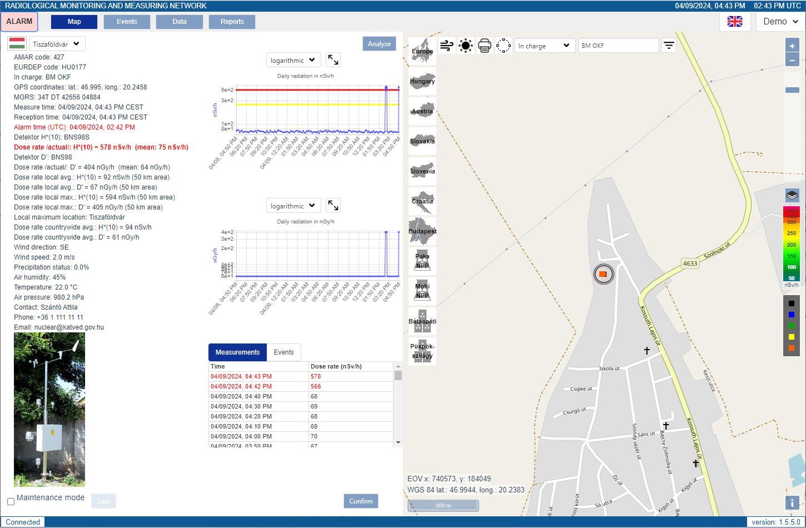Change nGy/h chart scale dropdown
Image resolution: width=806 pixels, height=528 pixels.
click(x=293, y=206)
